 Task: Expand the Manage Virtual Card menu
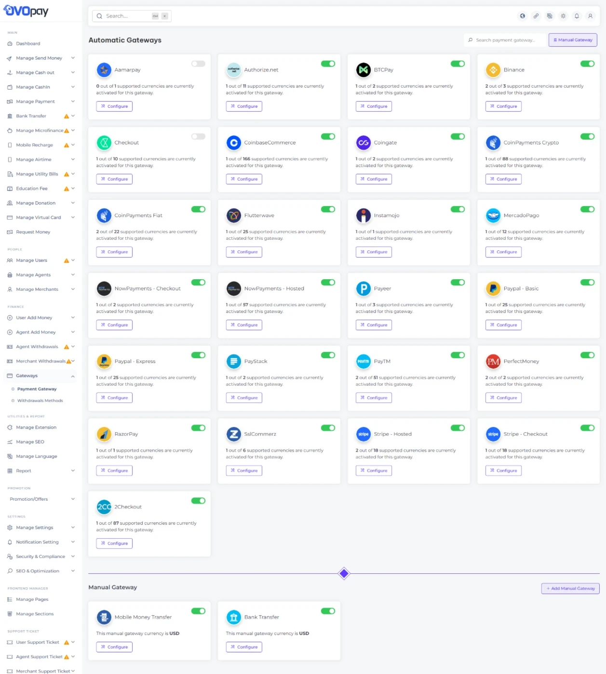pos(41,218)
